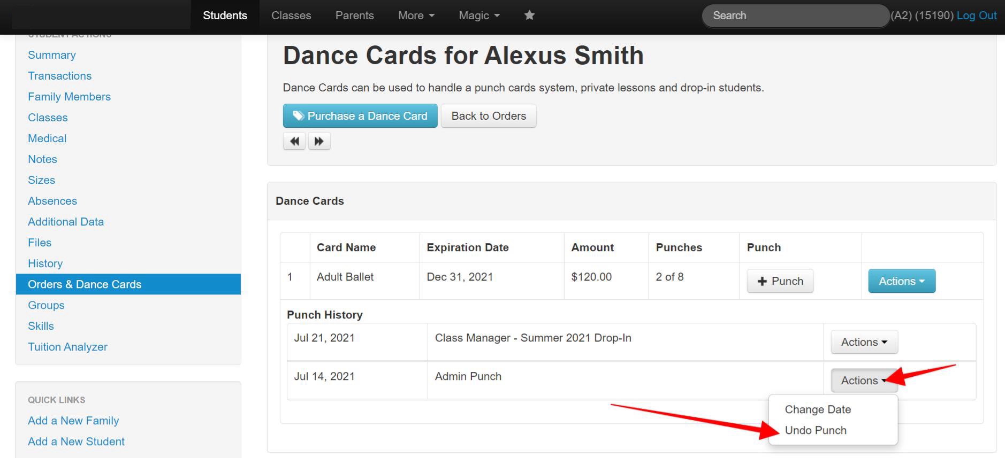This screenshot has height=458, width=1005.
Task: Open the History sidebar link
Action: tap(45, 263)
